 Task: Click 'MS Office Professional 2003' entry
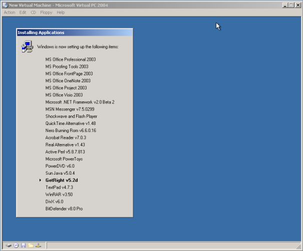[x=71, y=59]
